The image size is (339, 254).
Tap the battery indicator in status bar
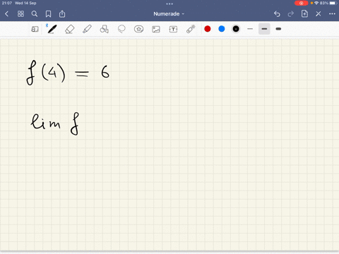[333, 3]
